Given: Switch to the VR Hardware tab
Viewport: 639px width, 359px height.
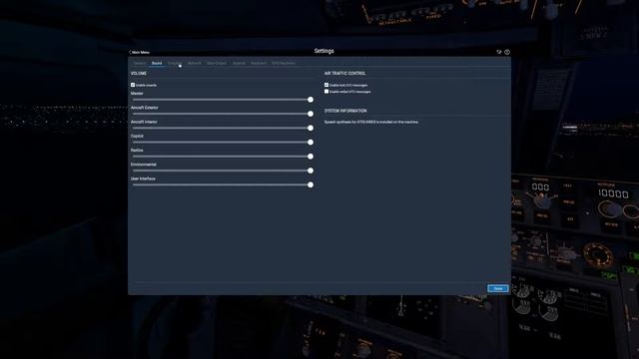Looking at the screenshot, I should [284, 63].
